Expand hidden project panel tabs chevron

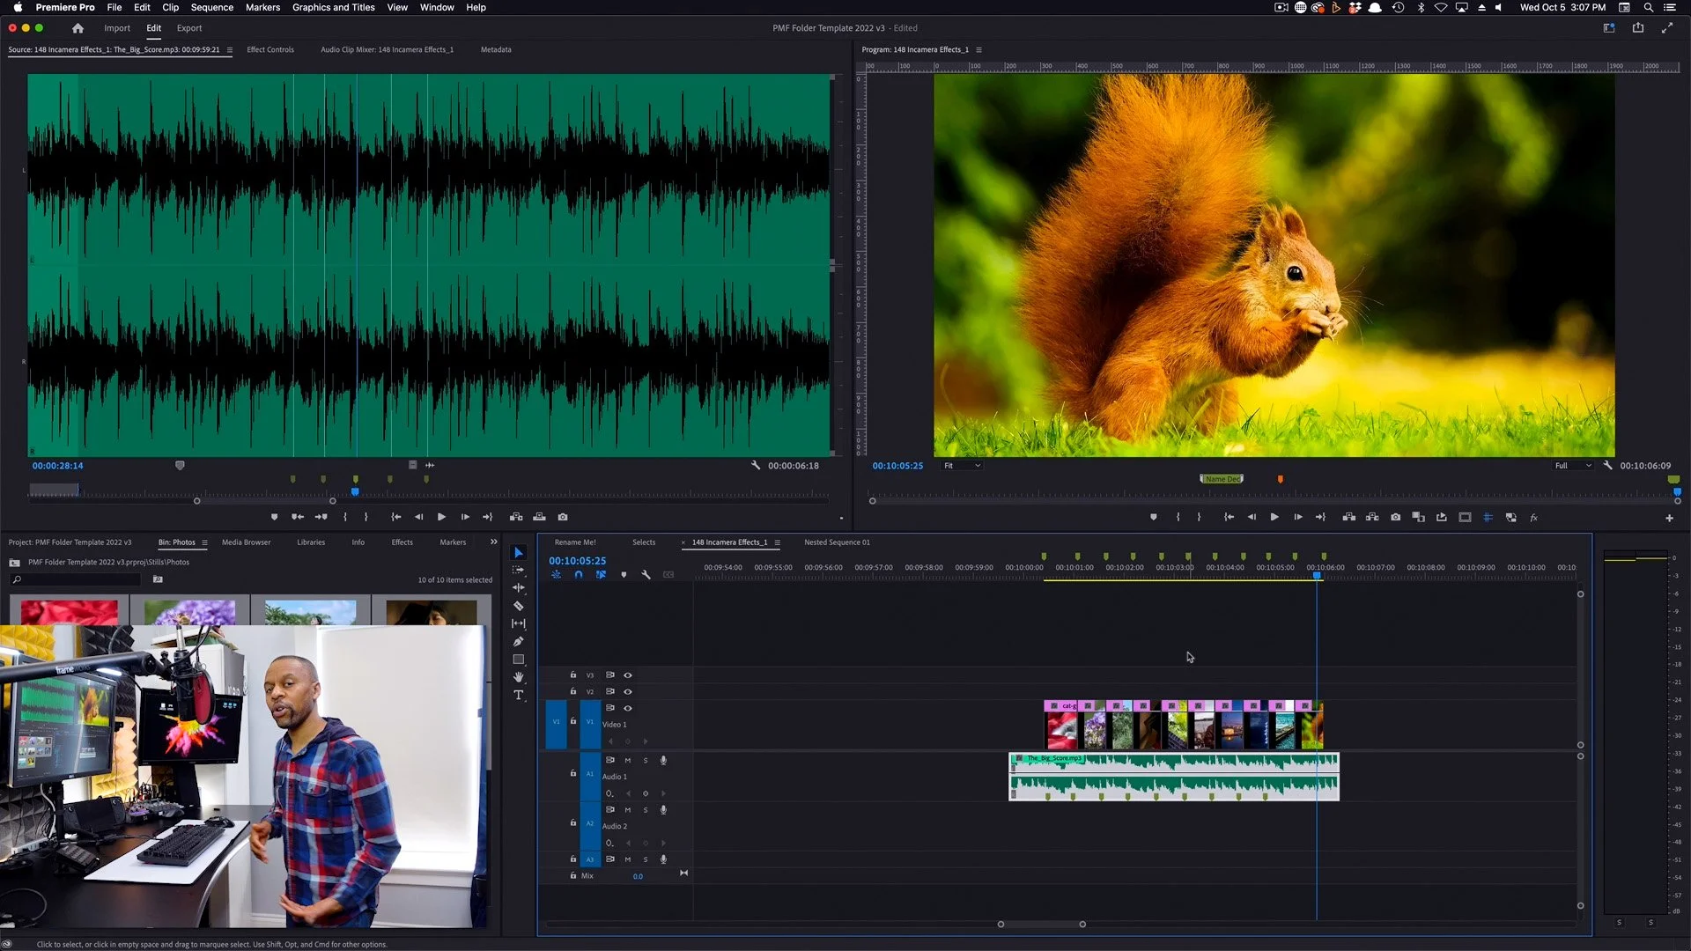pos(493,542)
